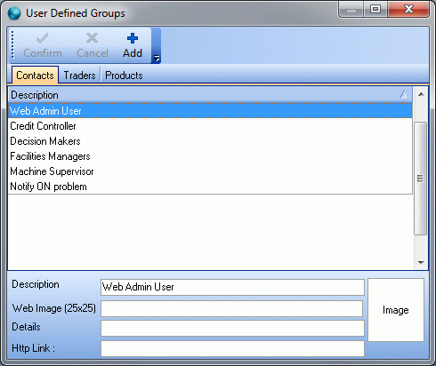Select the Decision Makers row

coord(210,141)
